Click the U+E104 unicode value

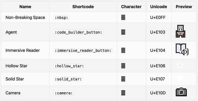(158, 50)
